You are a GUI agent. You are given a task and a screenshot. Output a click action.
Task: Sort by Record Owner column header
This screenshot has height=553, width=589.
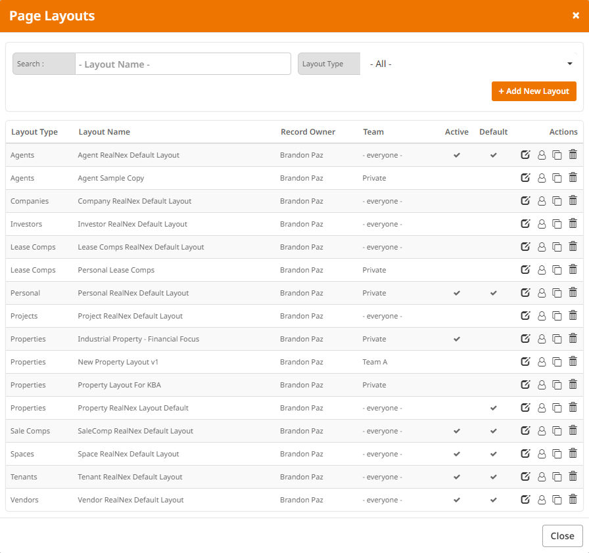tap(308, 132)
